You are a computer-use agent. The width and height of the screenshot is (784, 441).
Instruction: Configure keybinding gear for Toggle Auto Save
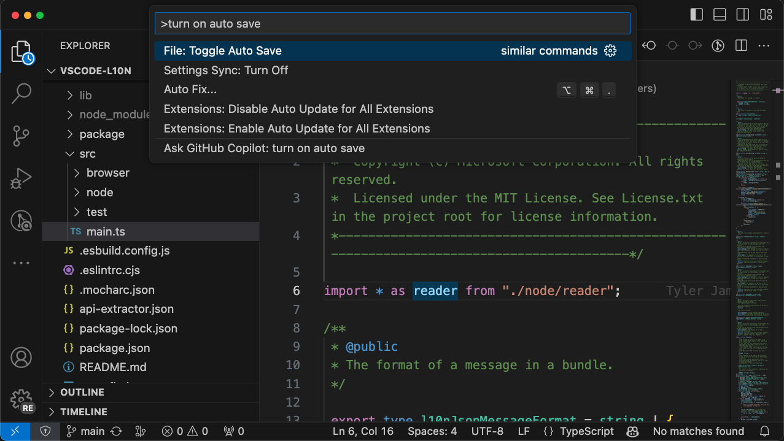coord(610,51)
